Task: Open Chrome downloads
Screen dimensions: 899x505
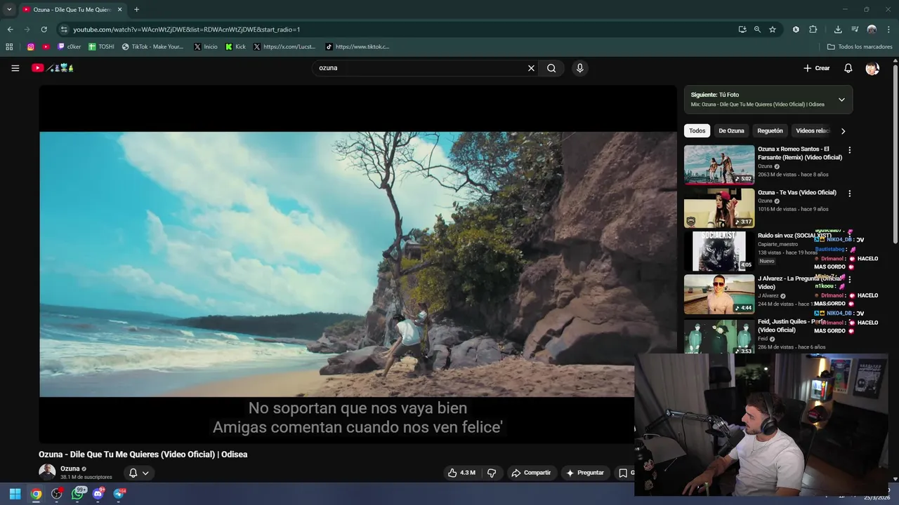Action: [x=838, y=29]
